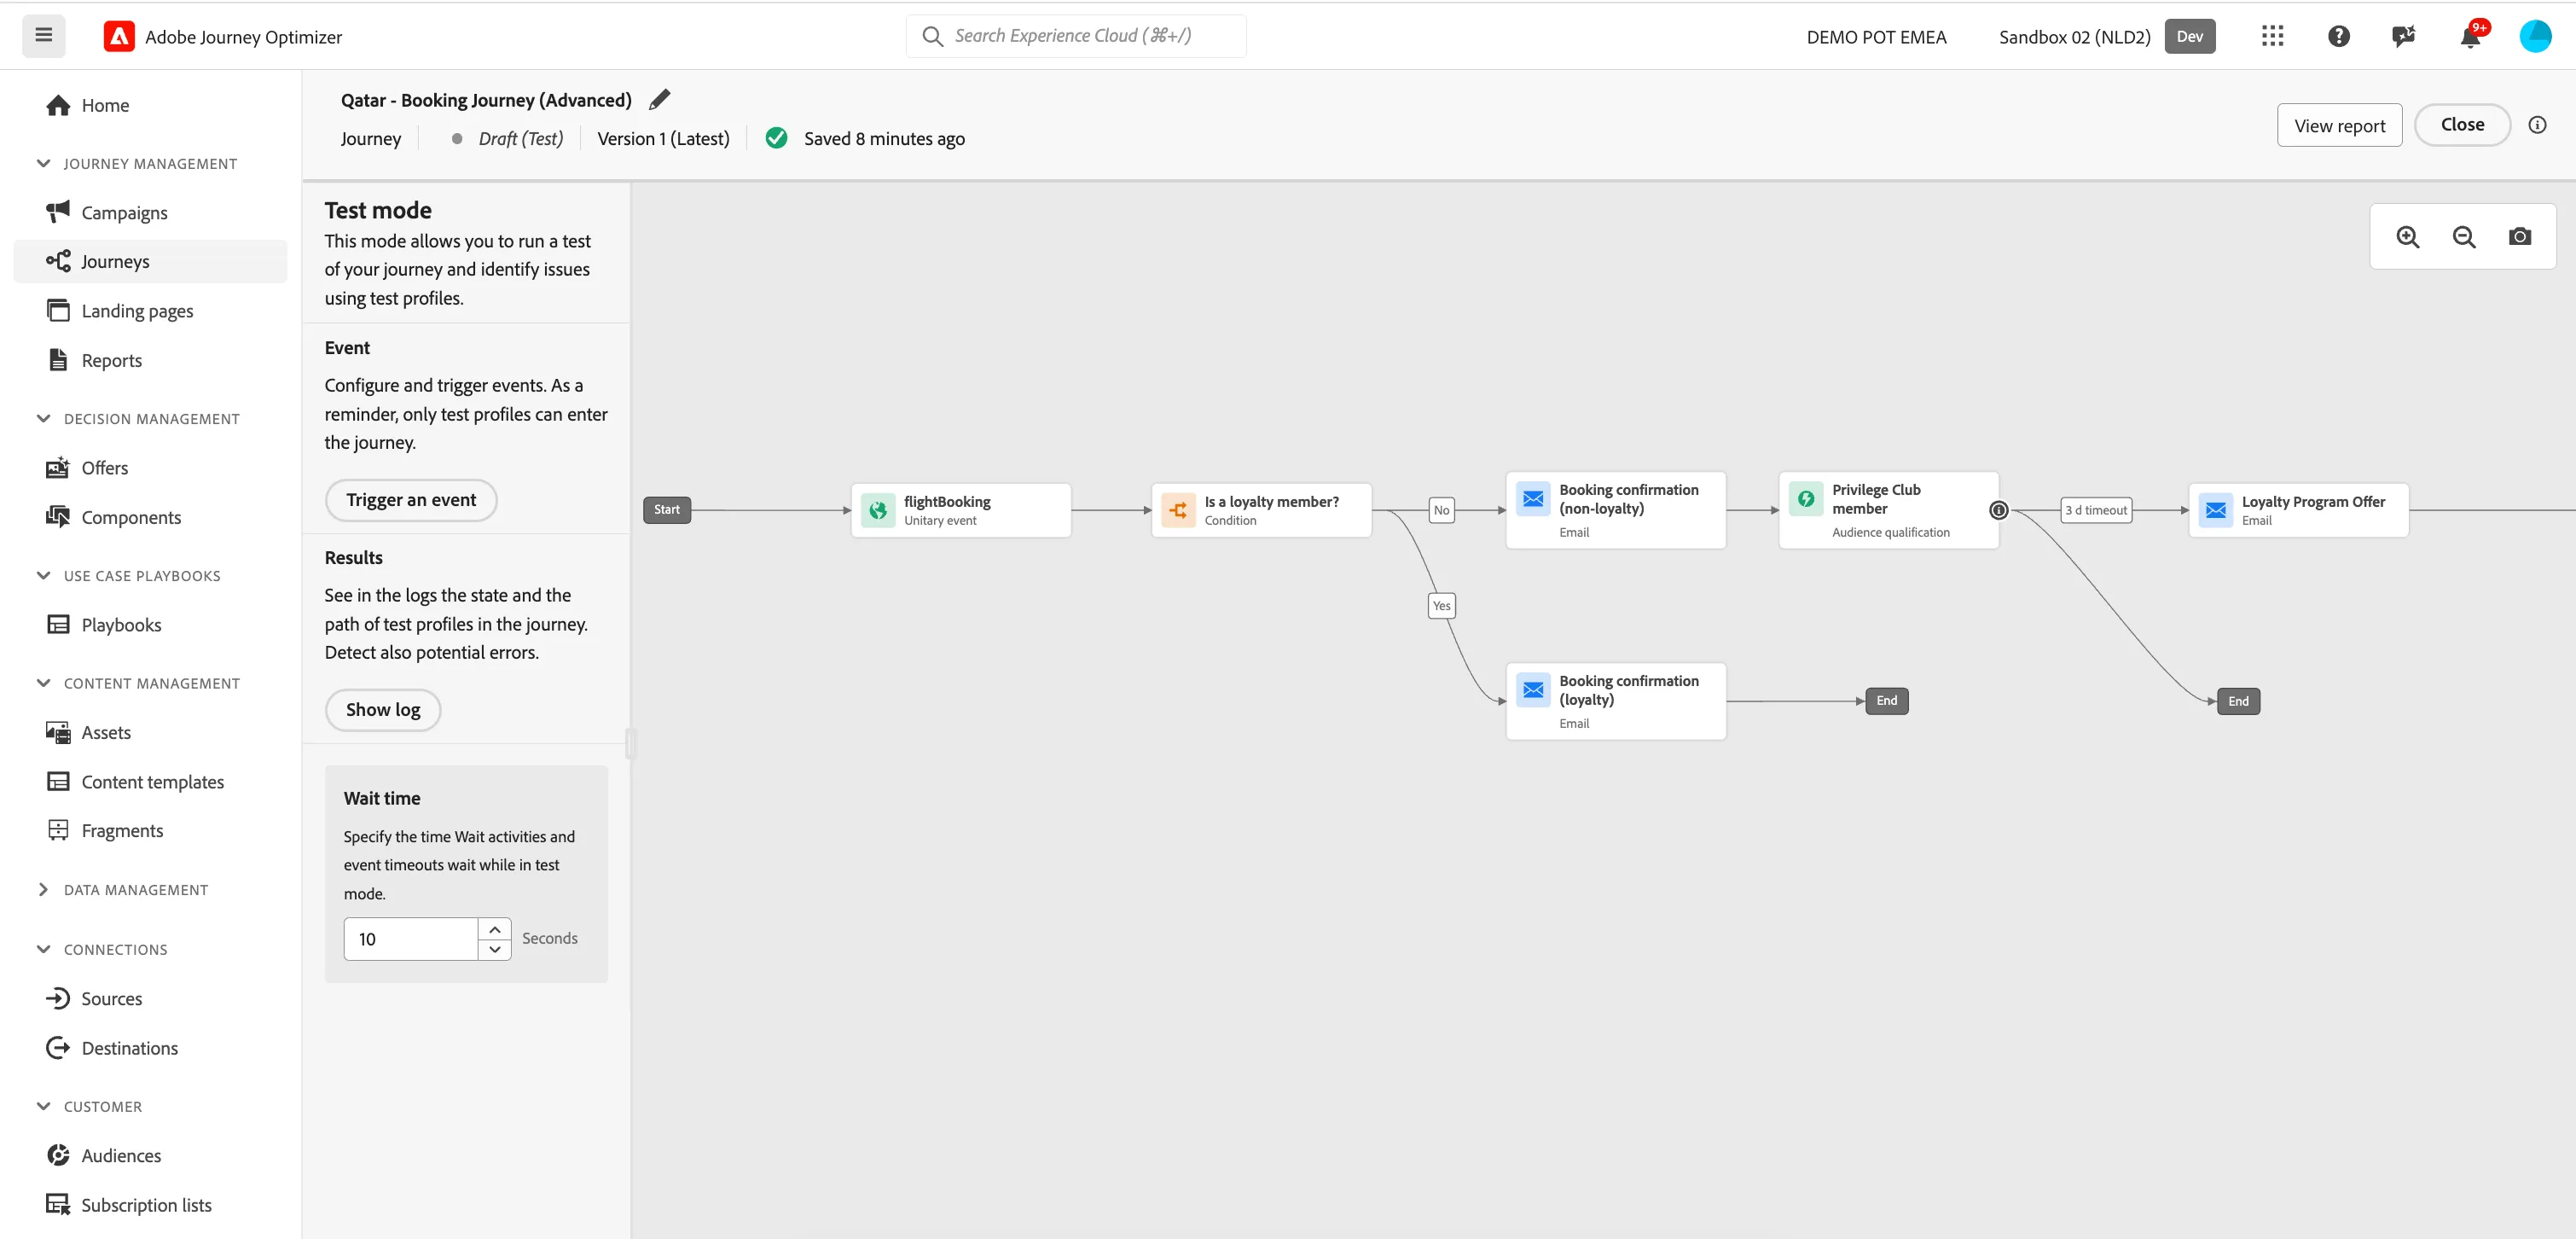Click the Show log button
Screen dimensions: 2576x1239
coord(383,710)
